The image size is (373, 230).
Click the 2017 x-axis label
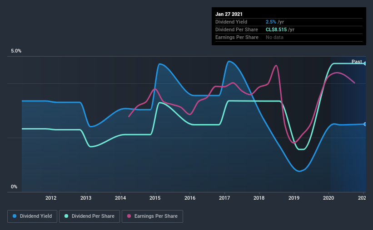point(224,198)
